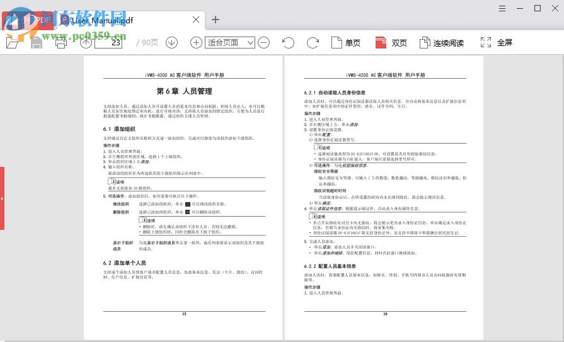Print the document with the printer icon
564x342 pixels.
point(60,43)
